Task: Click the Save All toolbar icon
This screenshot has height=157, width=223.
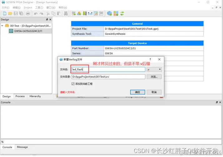Action: click(21, 13)
